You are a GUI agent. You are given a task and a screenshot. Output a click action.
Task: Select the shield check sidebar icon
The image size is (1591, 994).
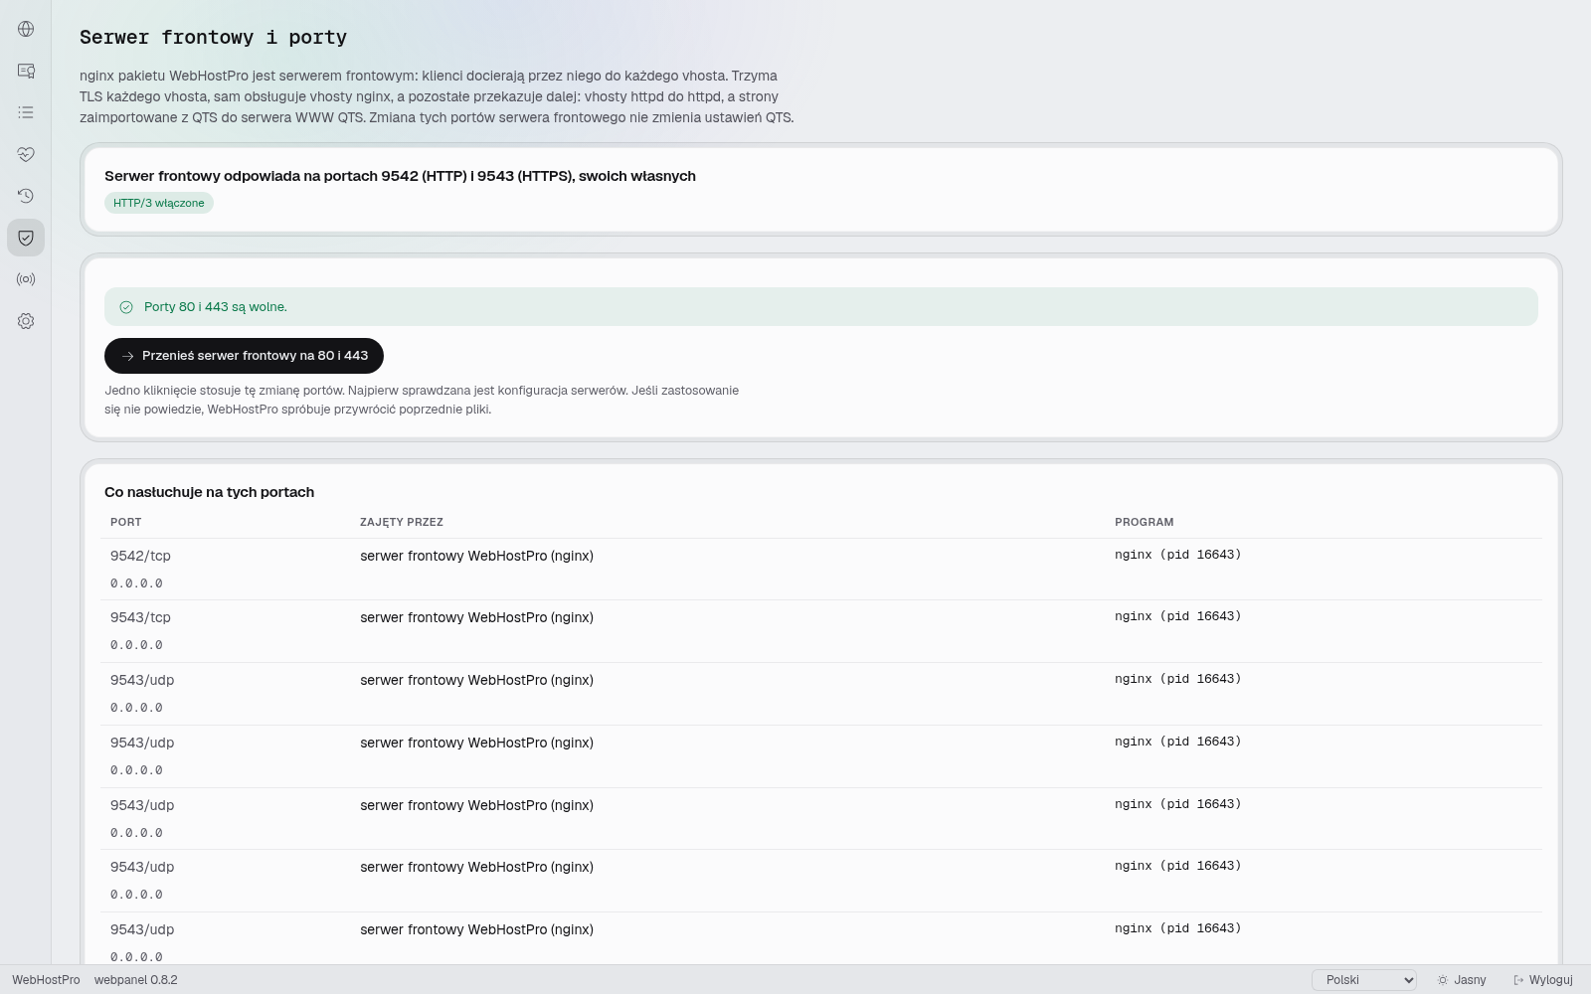click(x=26, y=238)
